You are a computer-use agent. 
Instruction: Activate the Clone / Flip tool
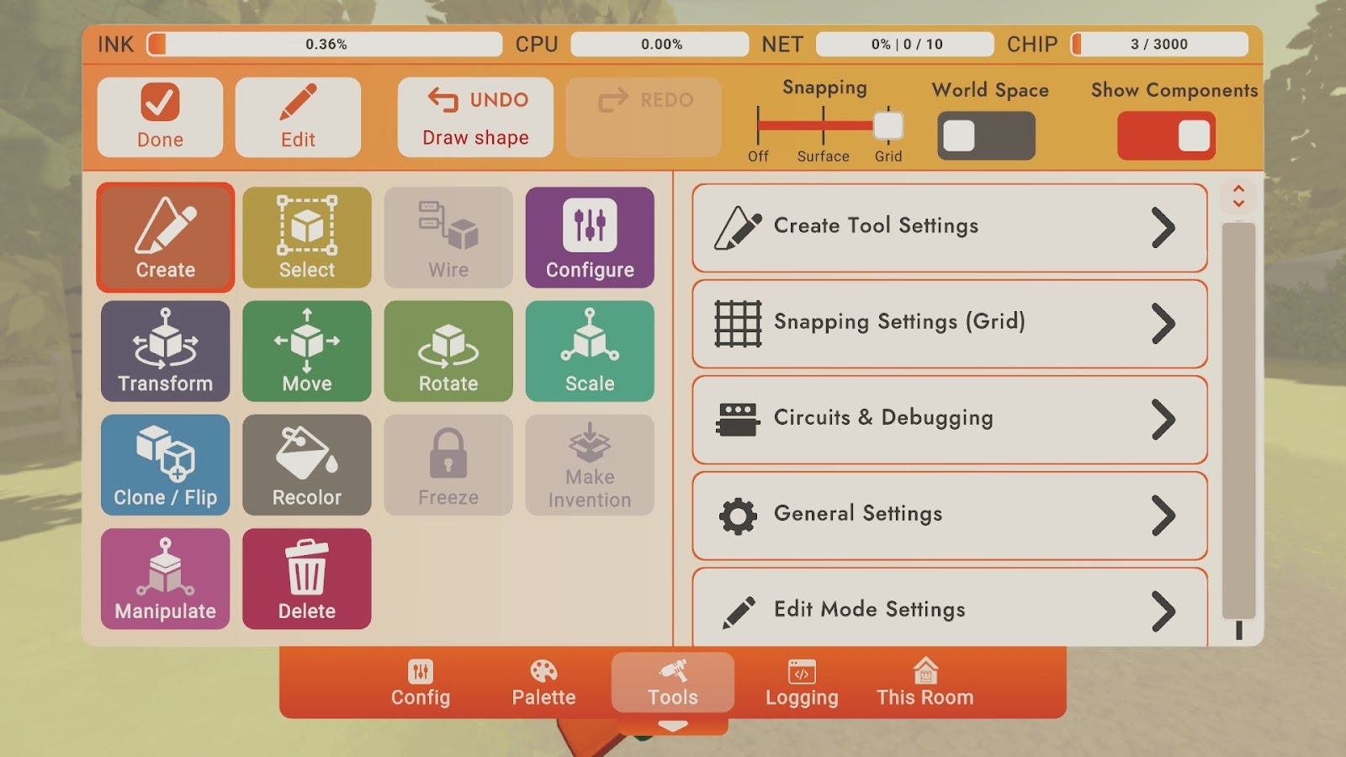pyautogui.click(x=165, y=465)
